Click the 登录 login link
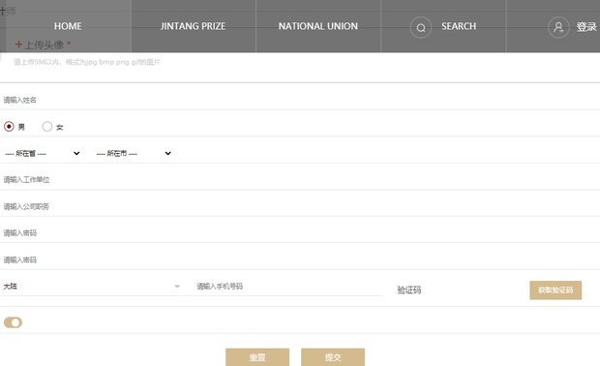This screenshot has width=600, height=366. 586,27
